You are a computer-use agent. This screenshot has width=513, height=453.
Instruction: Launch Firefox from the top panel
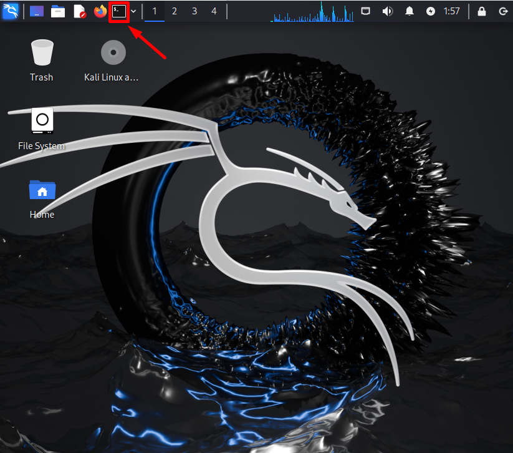[x=100, y=11]
